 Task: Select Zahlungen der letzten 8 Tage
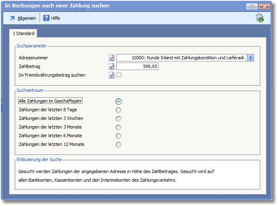point(119,110)
